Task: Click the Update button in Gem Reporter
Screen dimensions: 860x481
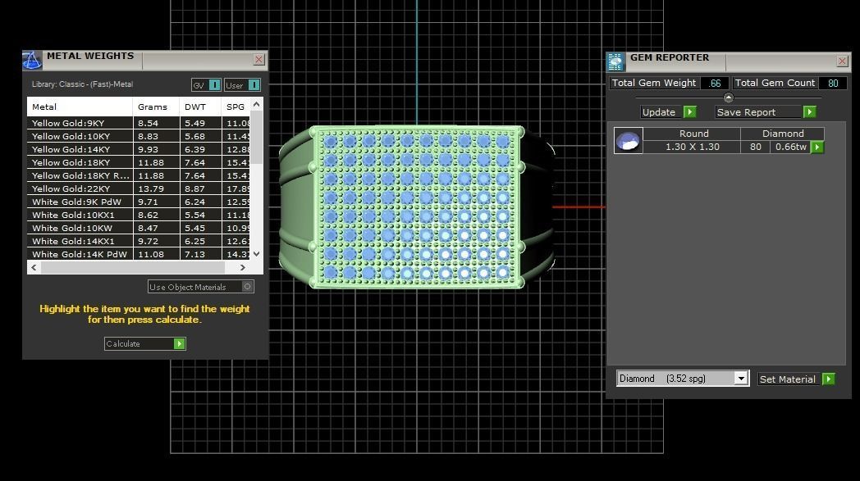Action: coord(662,111)
